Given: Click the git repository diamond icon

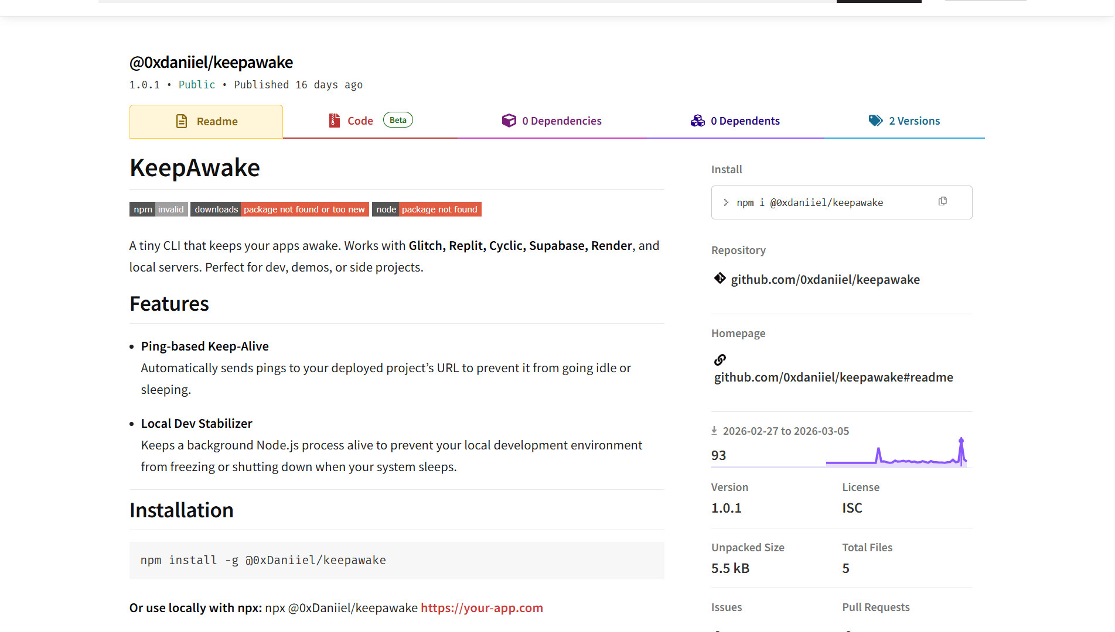Looking at the screenshot, I should (720, 279).
